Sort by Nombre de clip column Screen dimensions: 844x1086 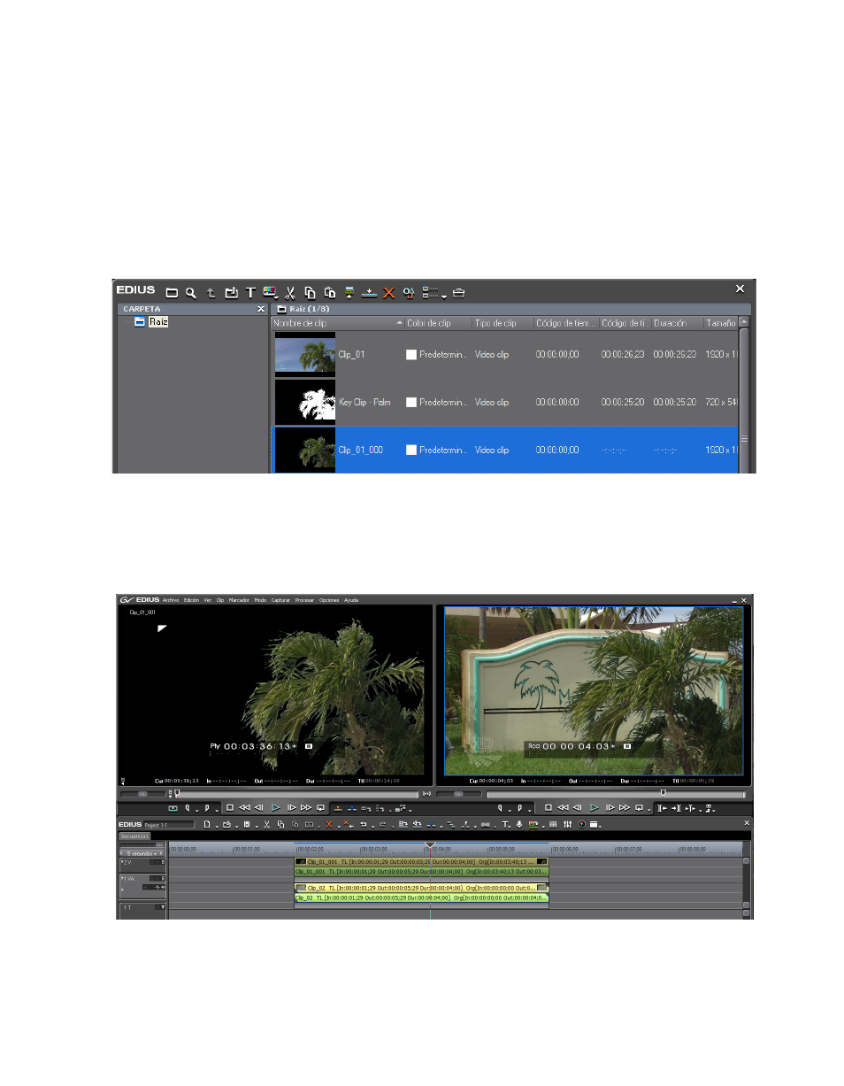(336, 324)
